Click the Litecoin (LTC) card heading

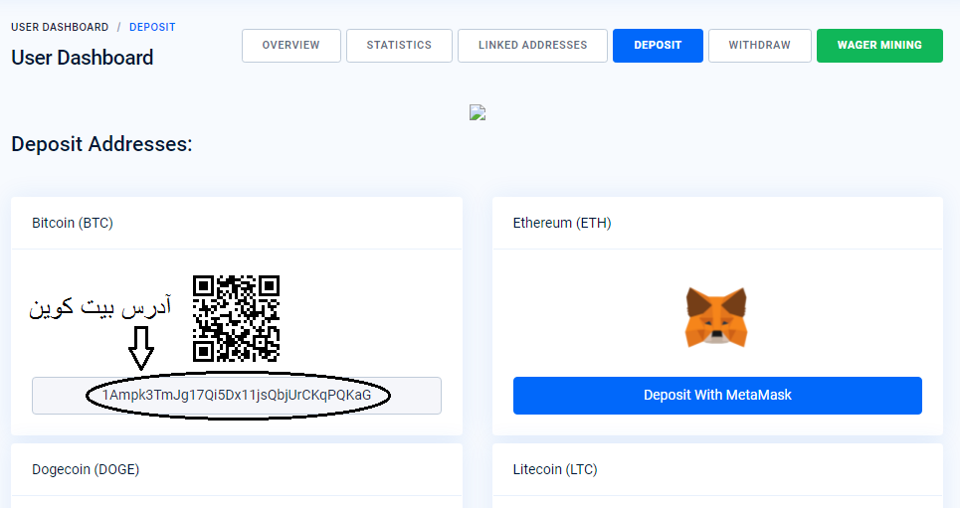click(x=555, y=469)
